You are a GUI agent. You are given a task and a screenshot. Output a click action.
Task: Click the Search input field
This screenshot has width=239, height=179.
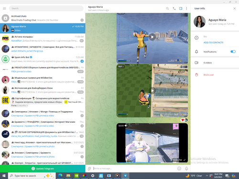coord(46,8)
